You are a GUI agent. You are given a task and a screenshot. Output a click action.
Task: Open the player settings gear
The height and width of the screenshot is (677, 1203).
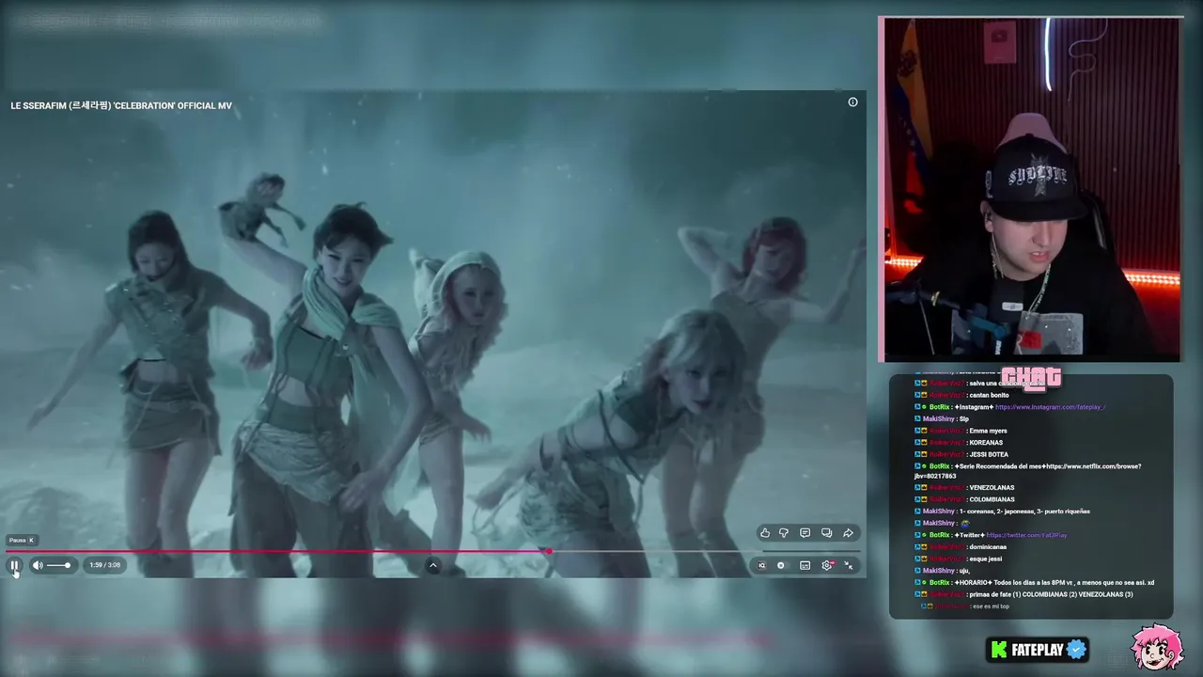click(827, 565)
